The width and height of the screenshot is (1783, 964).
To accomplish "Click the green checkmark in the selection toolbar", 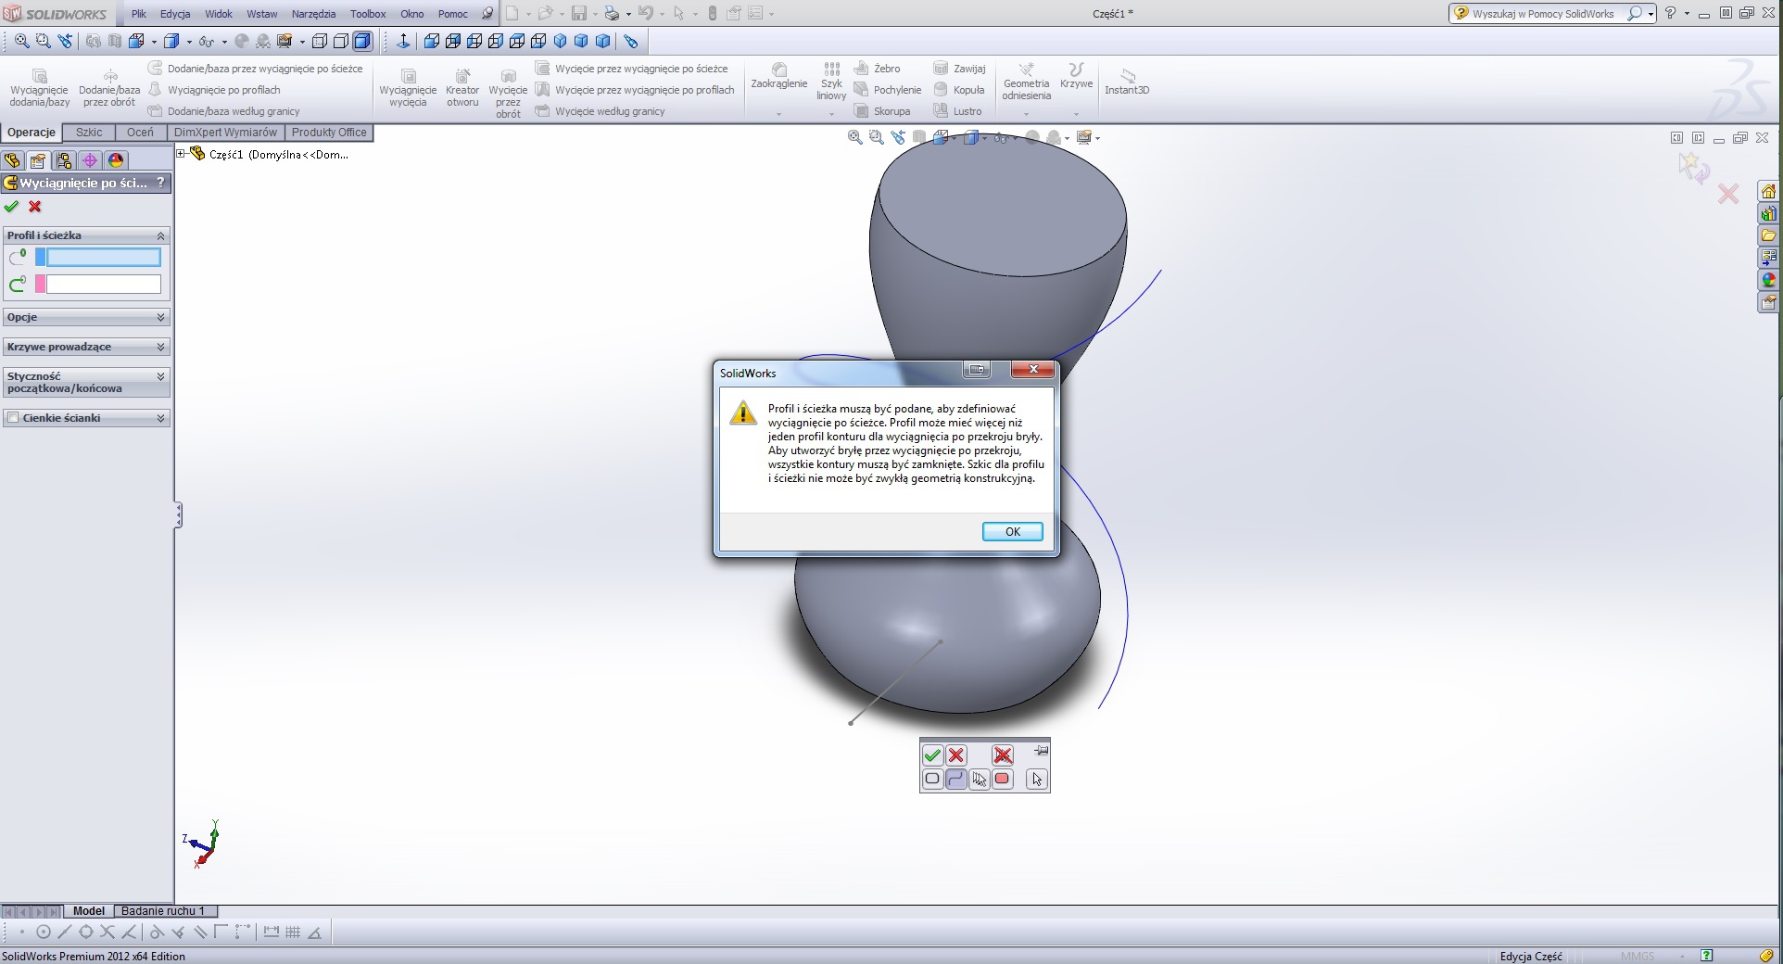I will pos(932,755).
